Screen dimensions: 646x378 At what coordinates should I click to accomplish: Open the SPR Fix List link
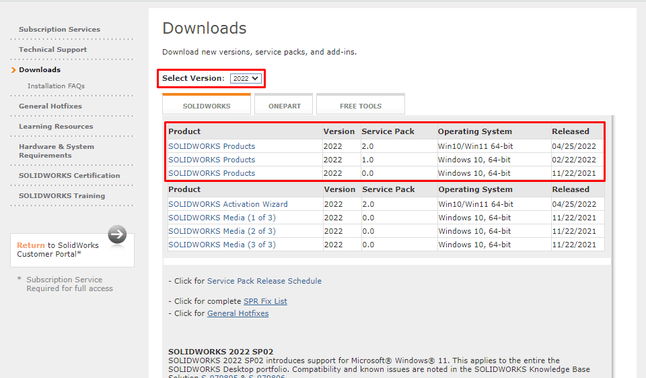(x=265, y=301)
